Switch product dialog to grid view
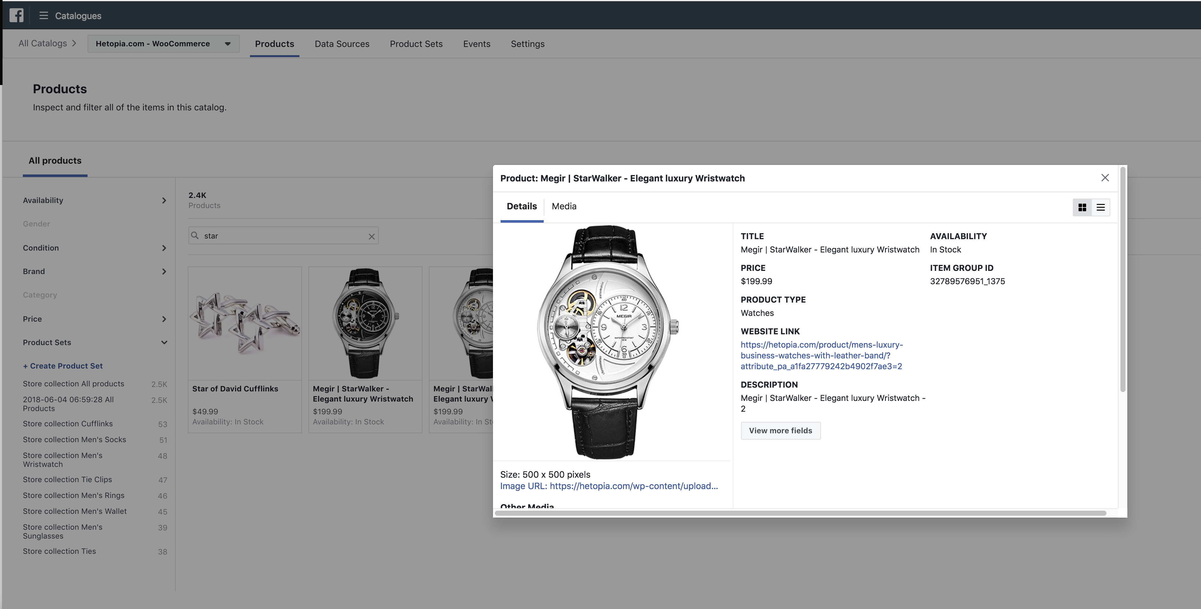1201x609 pixels. click(x=1082, y=207)
